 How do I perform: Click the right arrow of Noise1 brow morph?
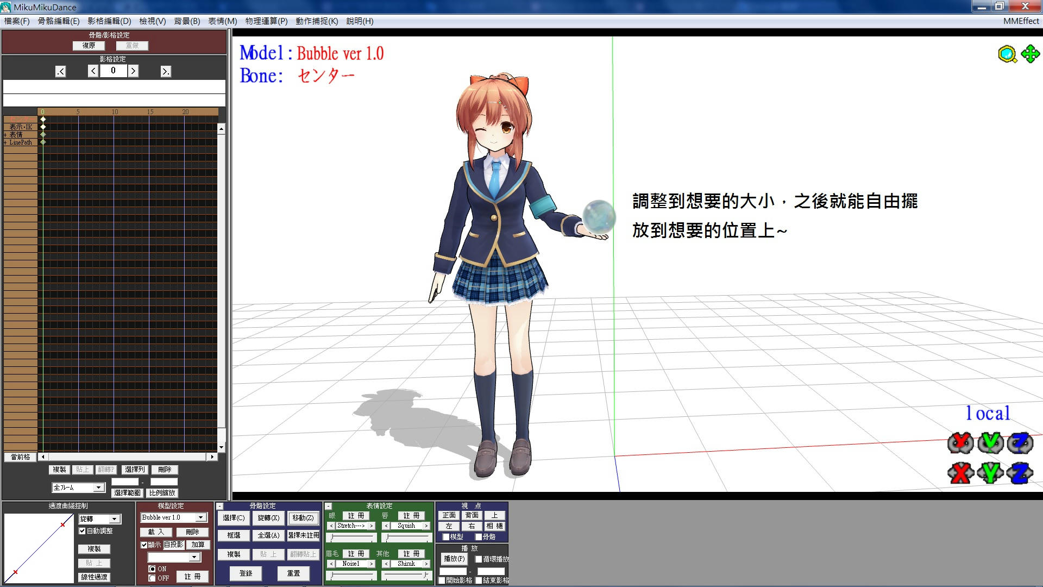[372, 564]
